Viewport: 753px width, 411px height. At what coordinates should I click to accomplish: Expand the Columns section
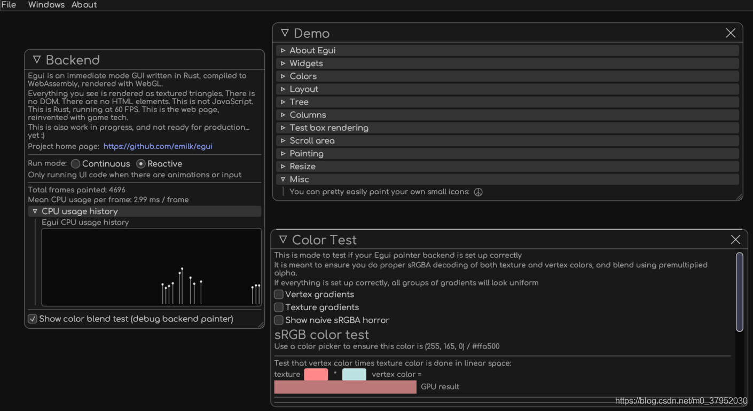pos(507,115)
